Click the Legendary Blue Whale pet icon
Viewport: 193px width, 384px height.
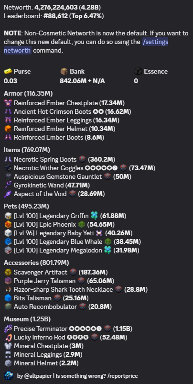(x=8, y=241)
